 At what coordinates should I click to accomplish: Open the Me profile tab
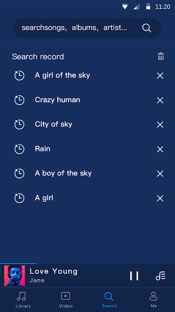(154, 300)
